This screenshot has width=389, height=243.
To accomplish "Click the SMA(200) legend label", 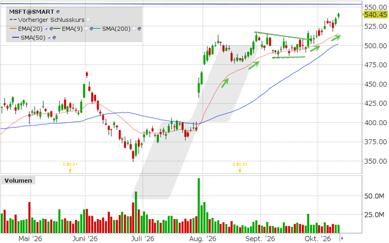I will 116,29.
